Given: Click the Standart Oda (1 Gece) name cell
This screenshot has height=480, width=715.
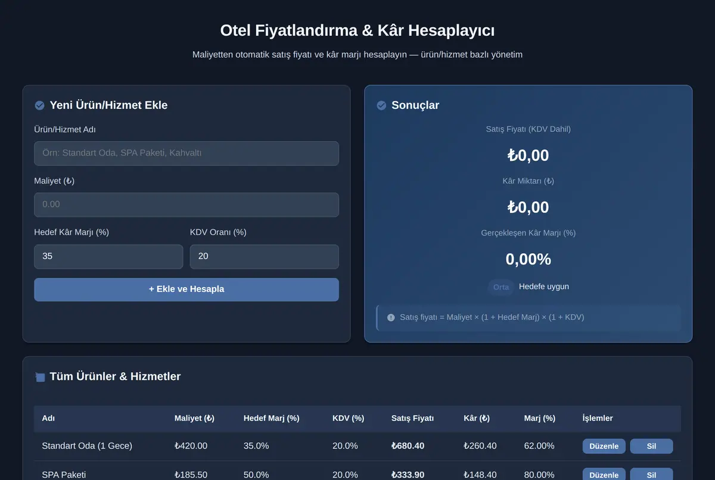Looking at the screenshot, I should pos(87,446).
